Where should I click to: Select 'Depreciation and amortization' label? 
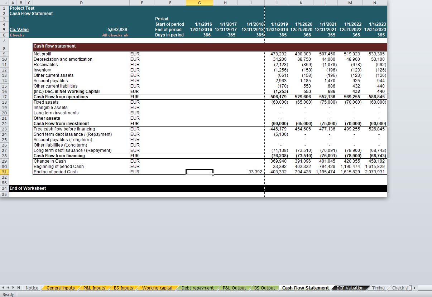pos(63,59)
